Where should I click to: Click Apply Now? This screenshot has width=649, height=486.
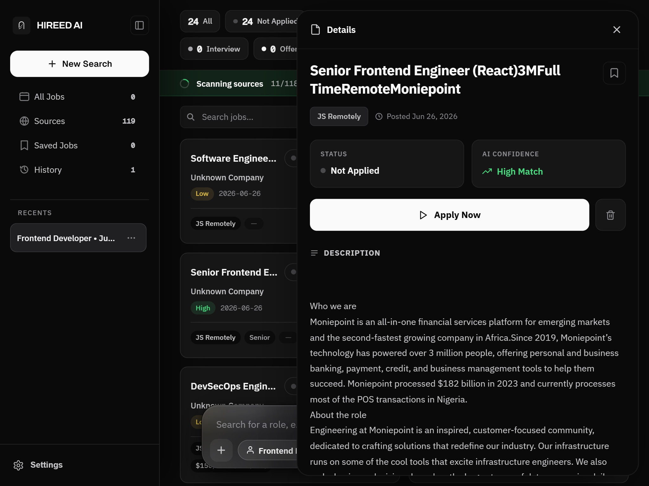449,215
